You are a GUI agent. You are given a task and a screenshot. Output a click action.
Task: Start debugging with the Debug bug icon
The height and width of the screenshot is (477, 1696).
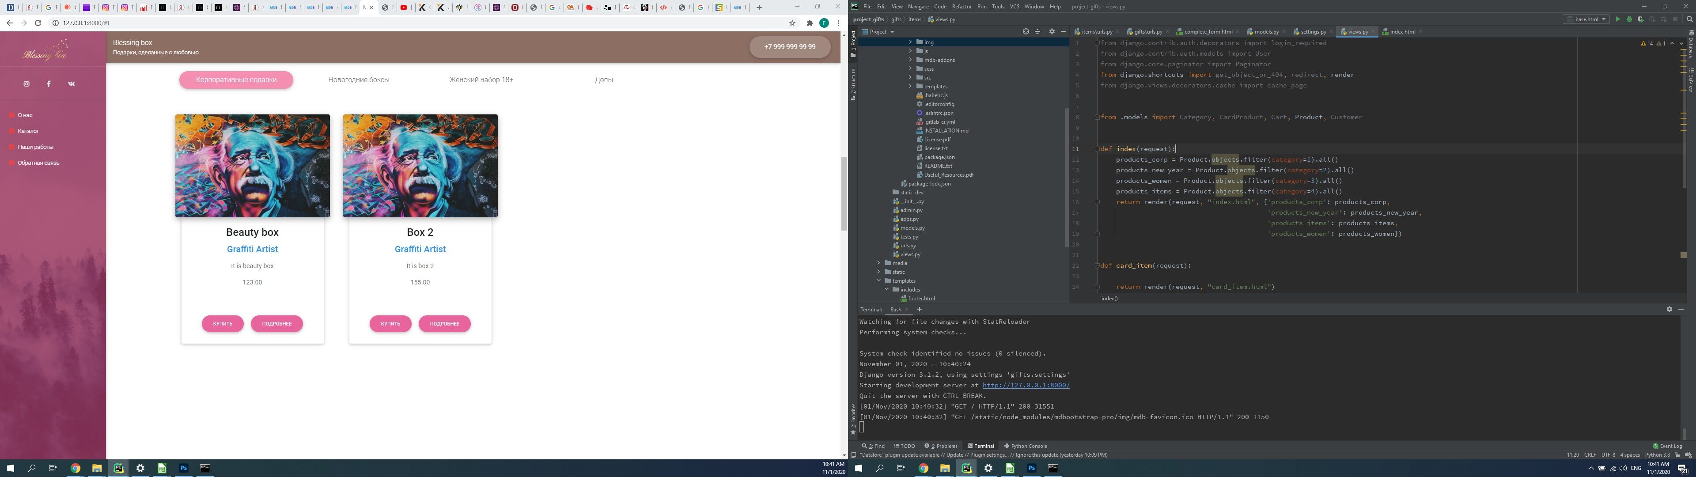pos(1629,19)
